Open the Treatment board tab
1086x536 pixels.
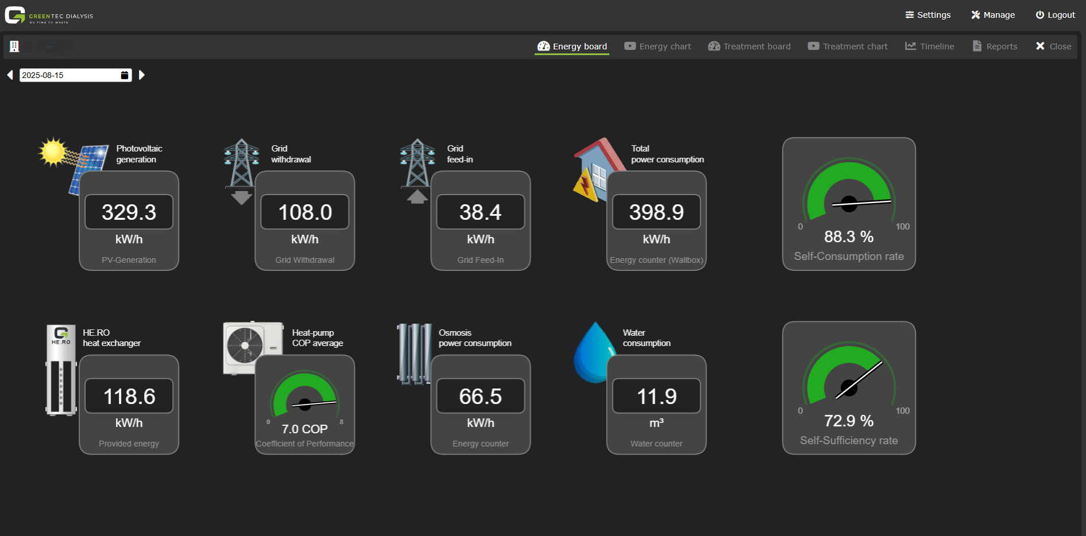(749, 46)
